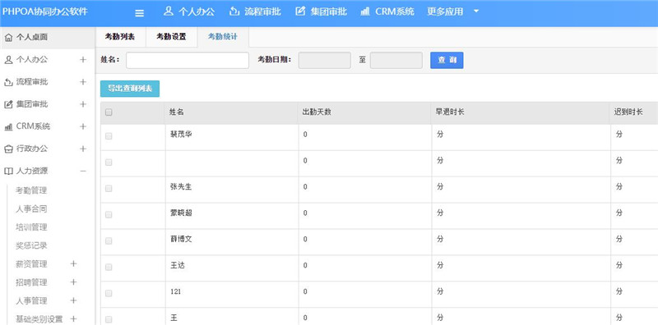The width and height of the screenshot is (658, 325).
Task: Click the hamburger menu icon in header
Action: tap(140, 13)
